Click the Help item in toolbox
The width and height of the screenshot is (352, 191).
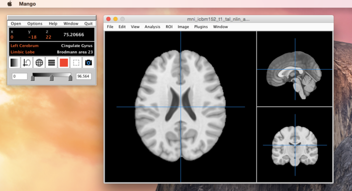tap(53, 24)
